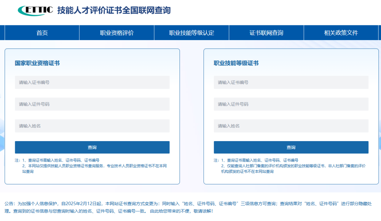This screenshot has height=221, width=381.
Task: Click the note text below the left 查询 button
Action: (x=92, y=166)
